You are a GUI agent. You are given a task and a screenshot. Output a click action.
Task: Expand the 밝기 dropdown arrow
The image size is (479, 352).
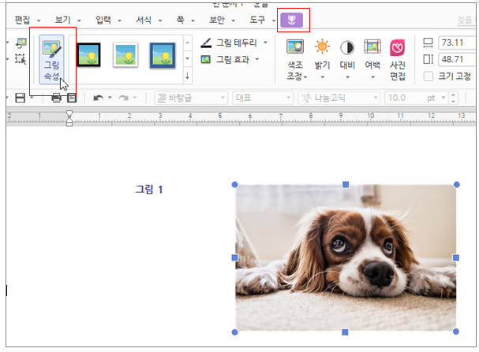click(x=322, y=77)
